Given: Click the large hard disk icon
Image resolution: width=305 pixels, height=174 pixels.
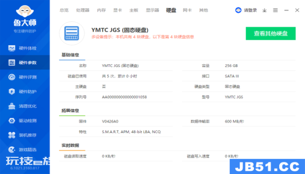Looking at the screenshot, I should point(72,33).
